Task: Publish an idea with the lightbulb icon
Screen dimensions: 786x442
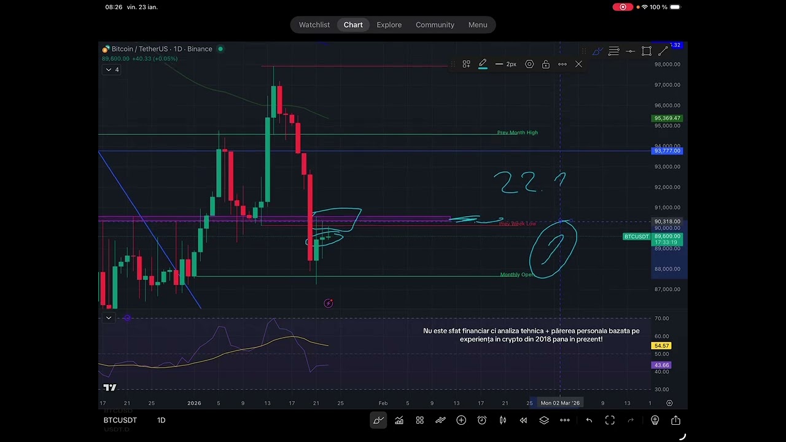Action: click(x=655, y=421)
